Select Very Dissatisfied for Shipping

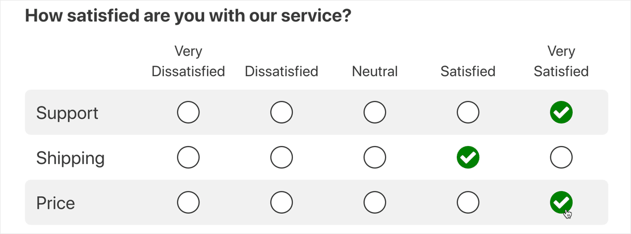pyautogui.click(x=188, y=158)
